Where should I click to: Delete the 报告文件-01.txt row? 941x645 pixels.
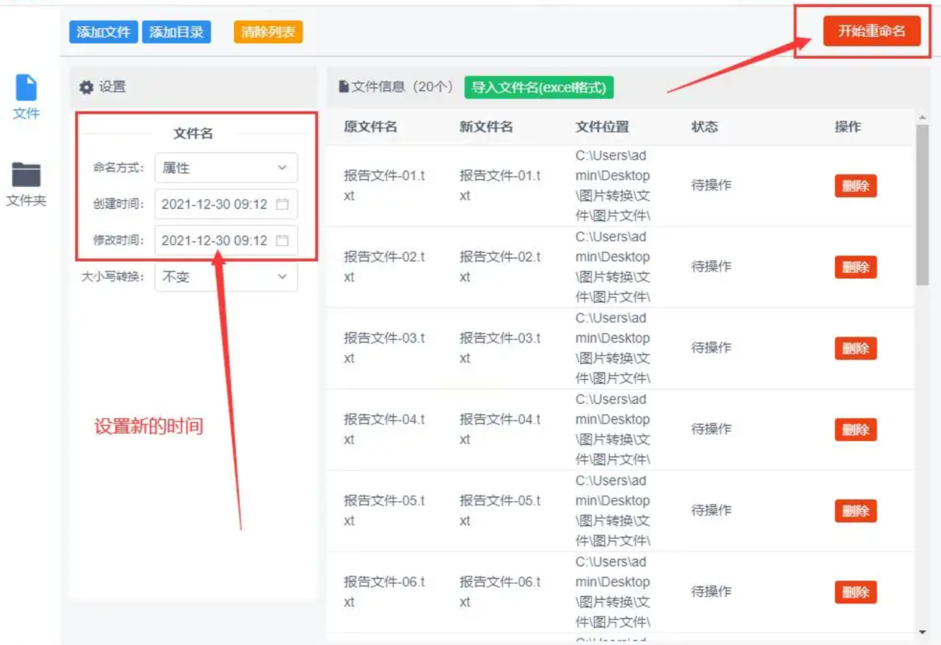pos(855,186)
